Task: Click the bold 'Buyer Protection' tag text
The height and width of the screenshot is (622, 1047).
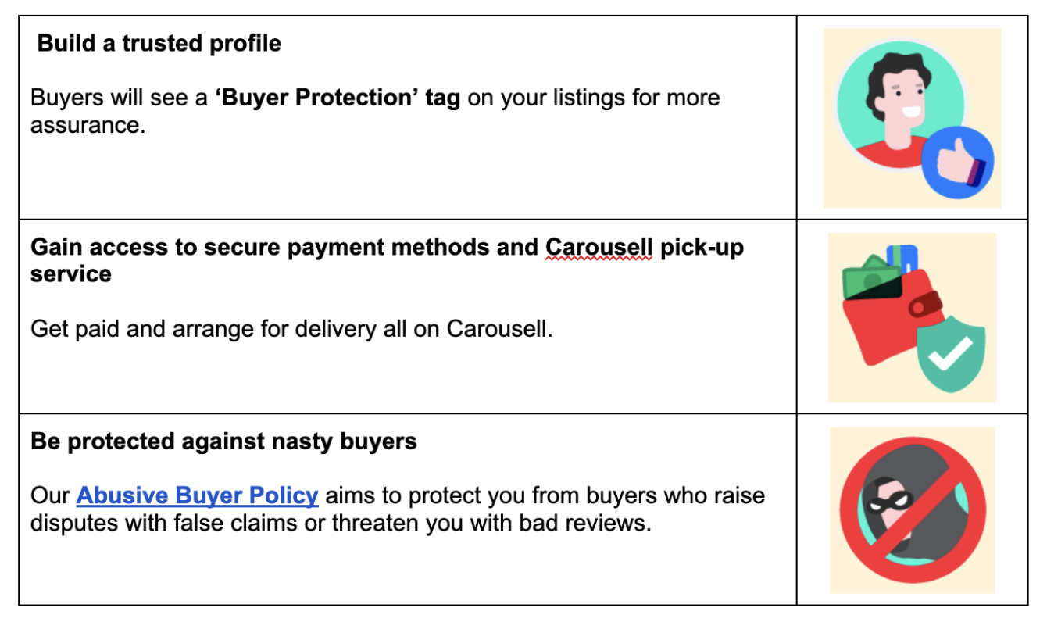Action: [338, 98]
